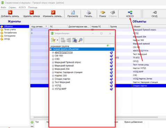Open the Сервис menu

pos(13,8)
